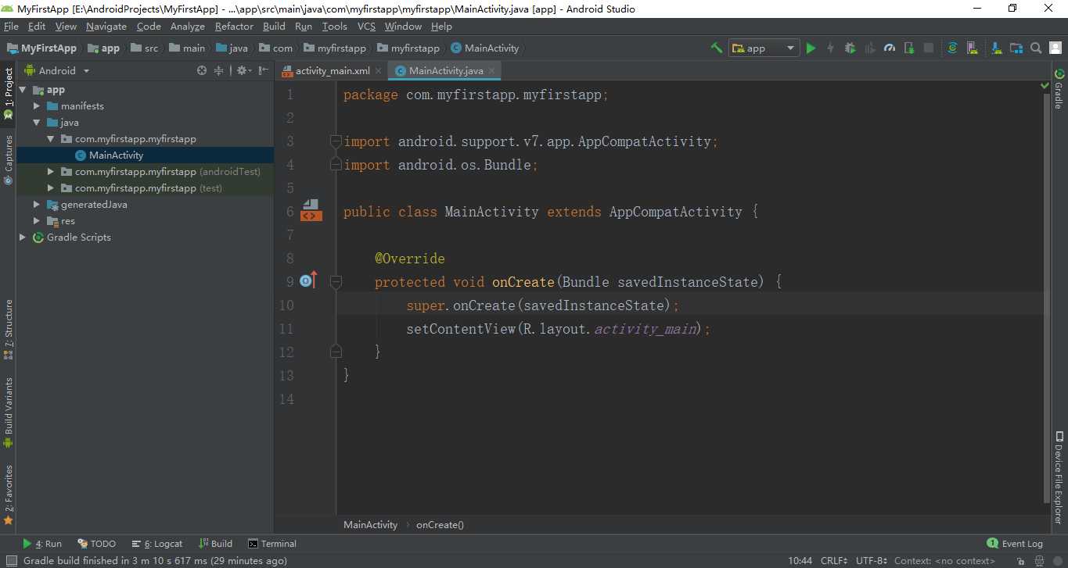Open the Android profiler gauge icon
The image size is (1068, 568).
pyautogui.click(x=890, y=48)
